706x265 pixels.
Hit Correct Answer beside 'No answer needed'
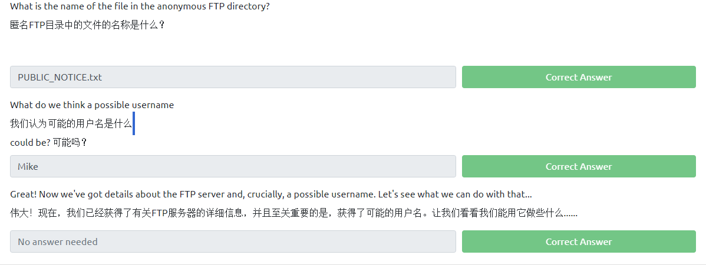578,241
